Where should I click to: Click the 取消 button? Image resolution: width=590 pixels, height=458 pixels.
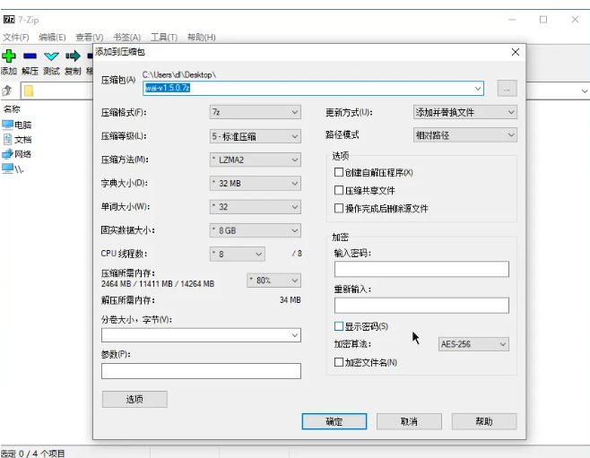[x=409, y=421]
